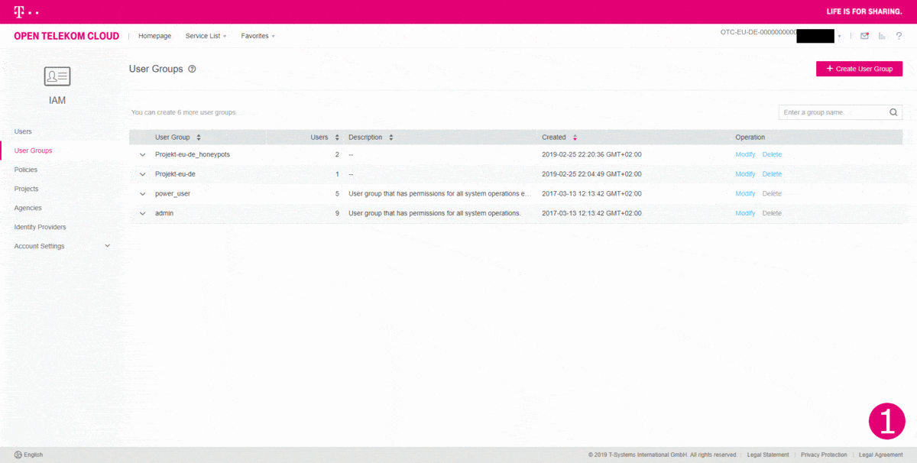The width and height of the screenshot is (917, 463).
Task: Click Modify for the power_user group
Action: click(745, 193)
